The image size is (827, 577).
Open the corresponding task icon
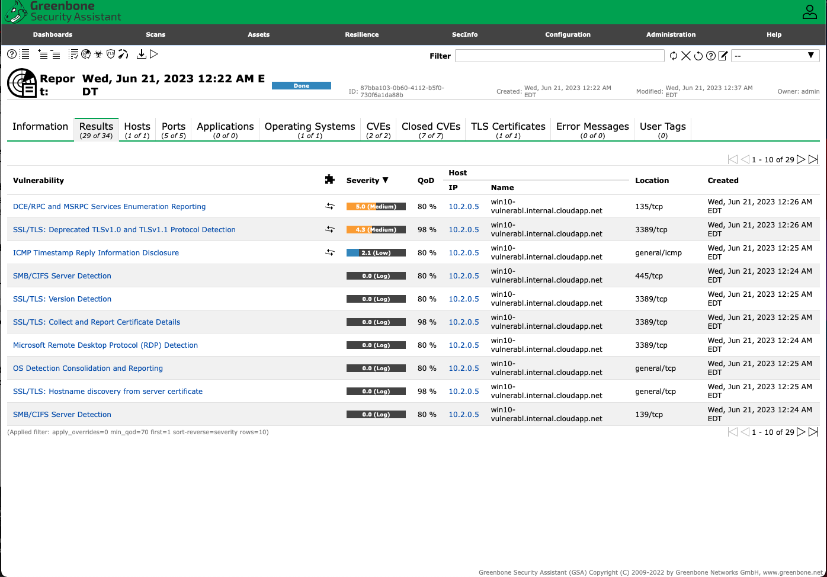click(x=73, y=54)
